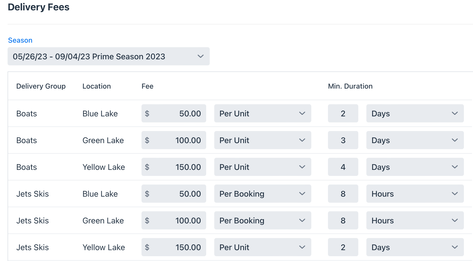Image resolution: width=473 pixels, height=261 pixels.
Task: Open Days dropdown for Boats Green Lake
Action: pos(415,140)
